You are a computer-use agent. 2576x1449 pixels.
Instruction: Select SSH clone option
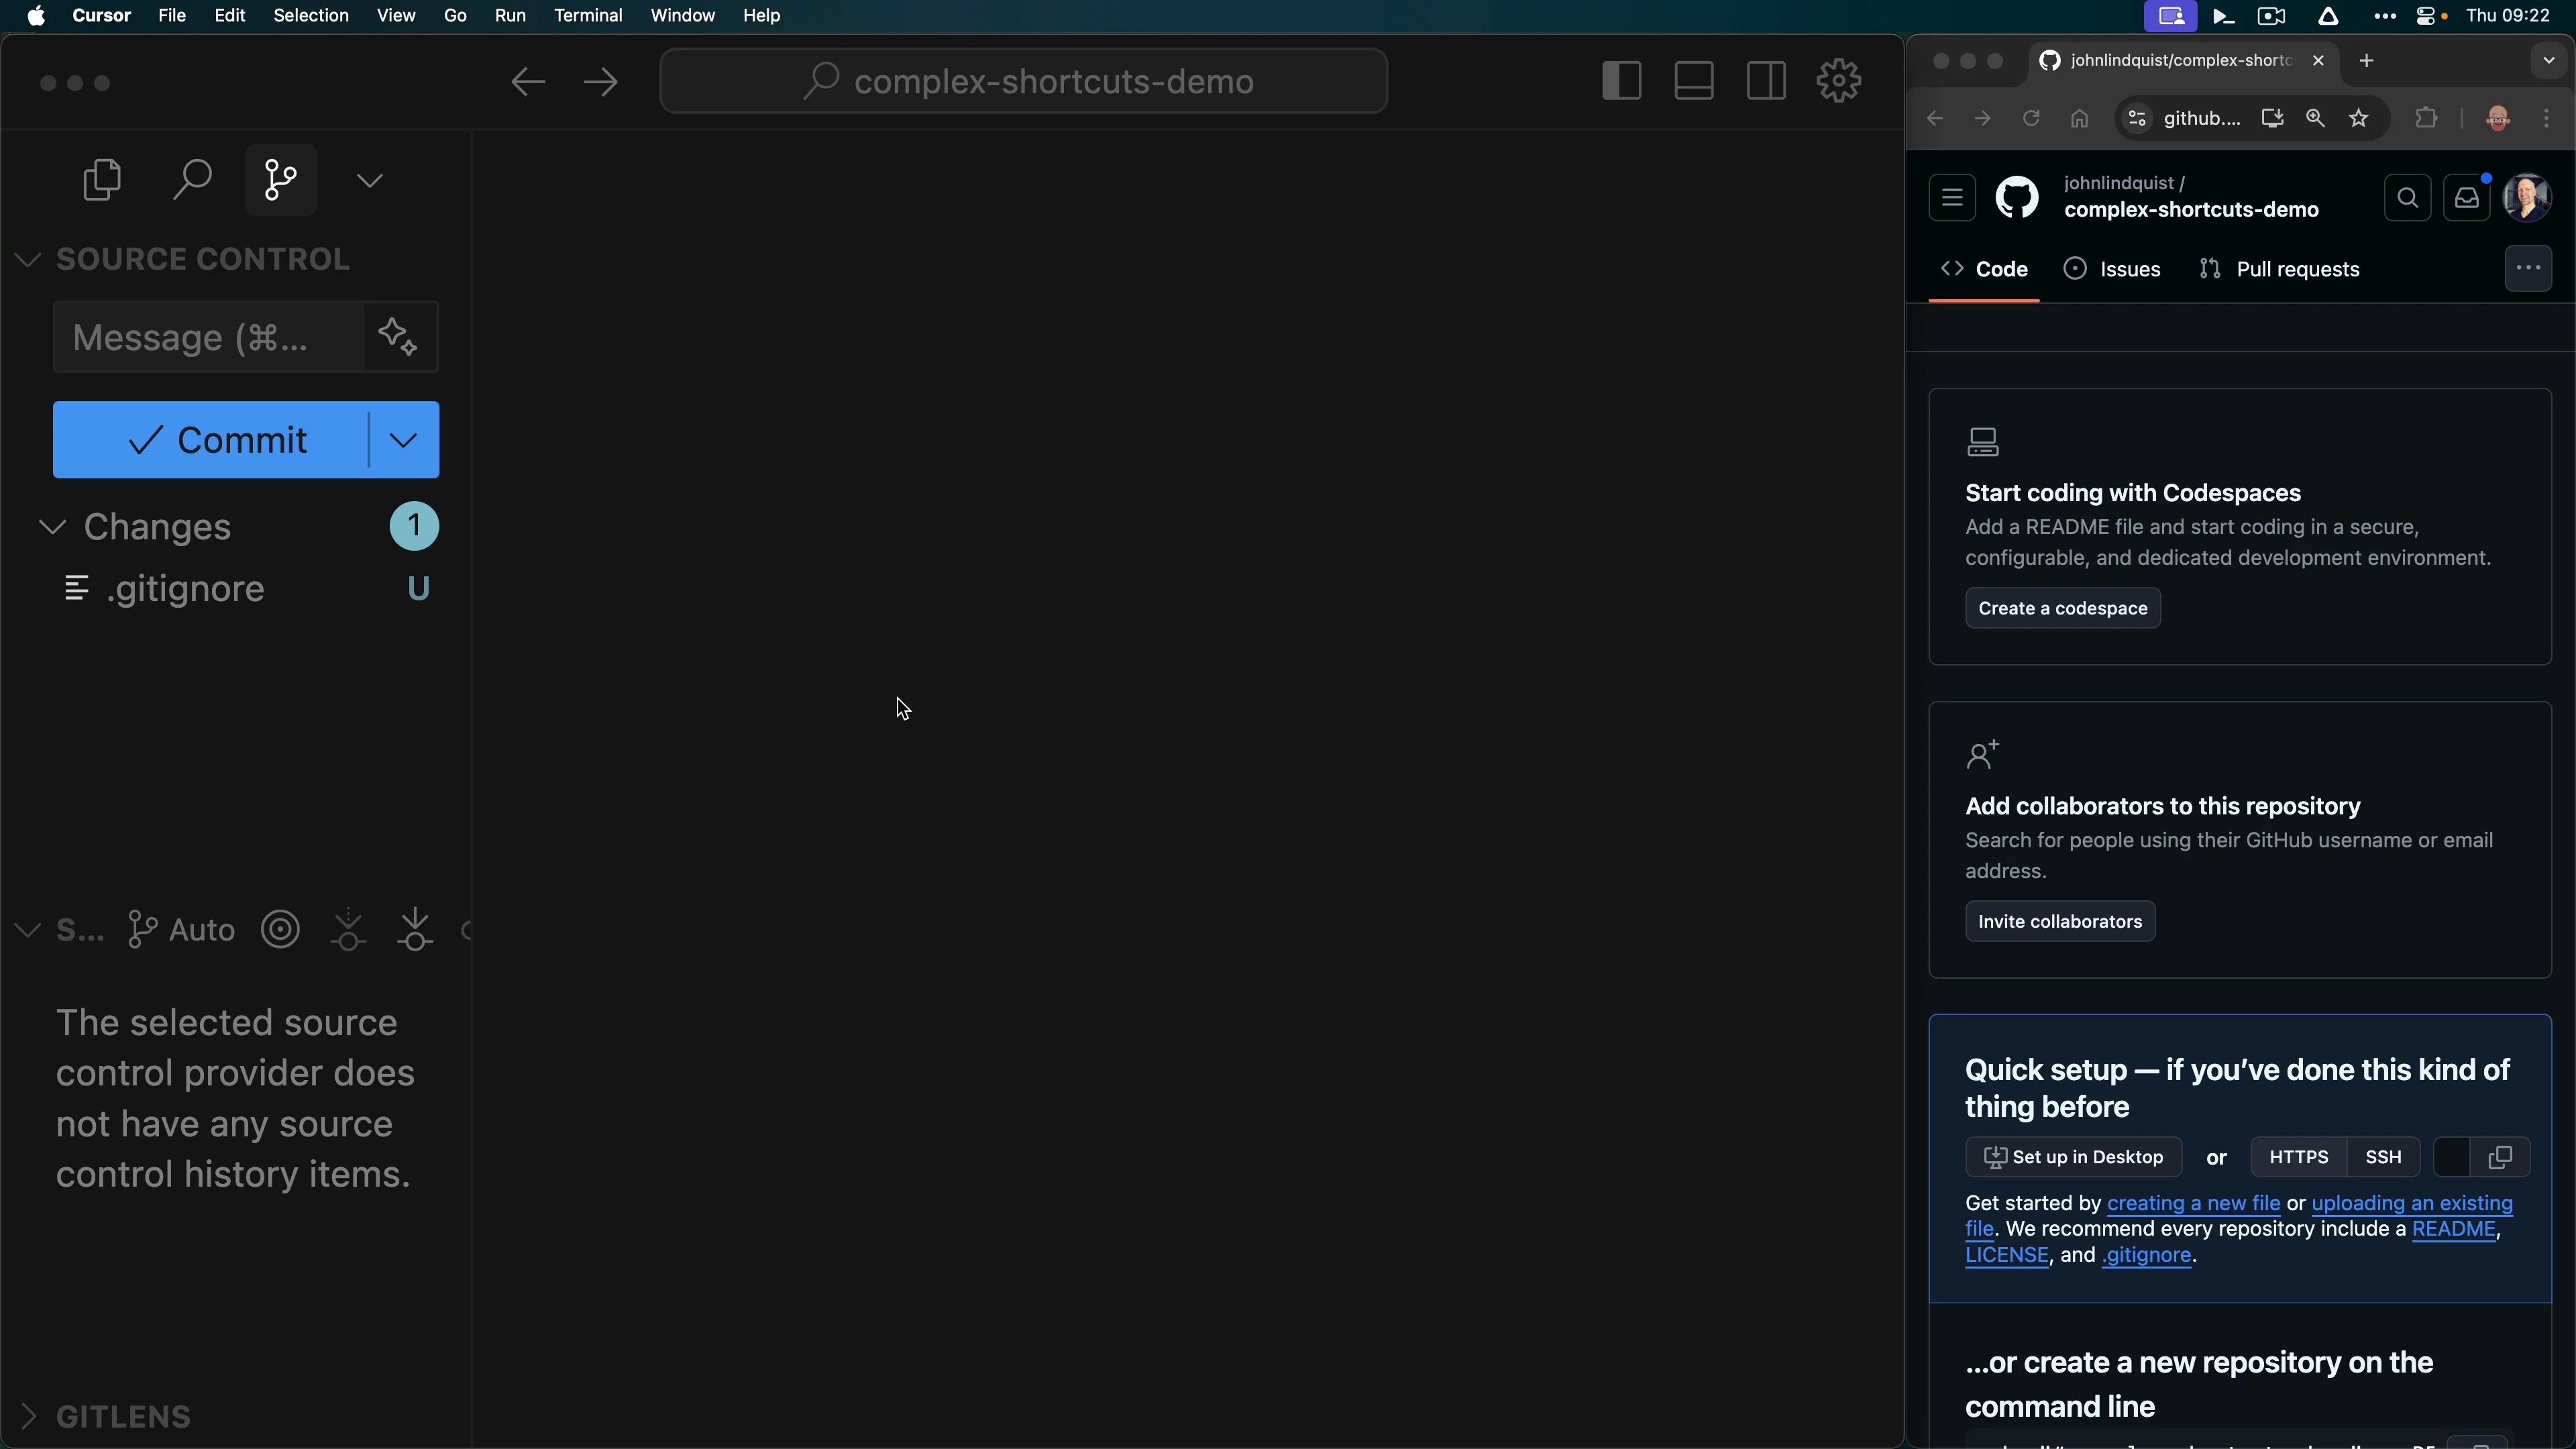2383,1157
